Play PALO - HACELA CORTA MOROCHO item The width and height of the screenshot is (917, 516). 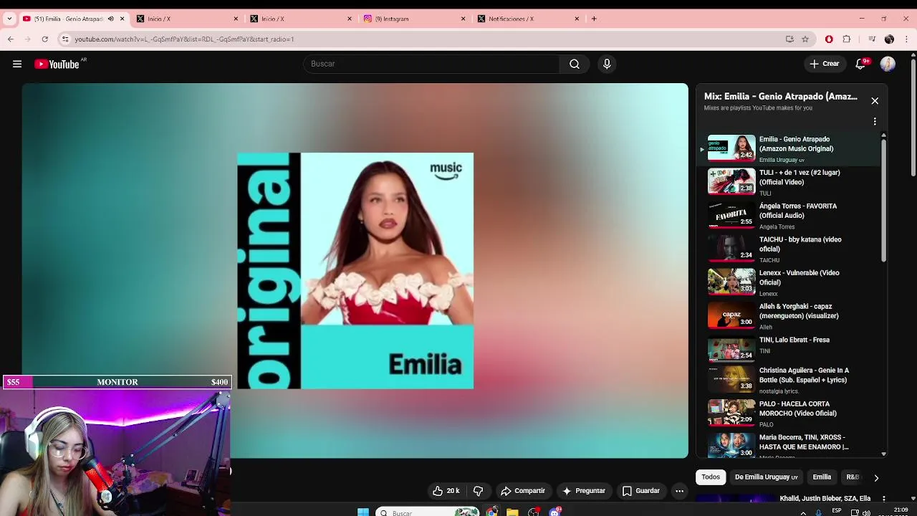pos(789,414)
